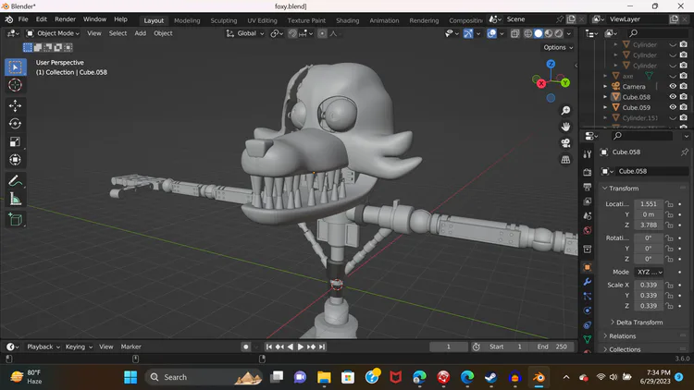Switch to the Modeling workspace tab

click(187, 20)
